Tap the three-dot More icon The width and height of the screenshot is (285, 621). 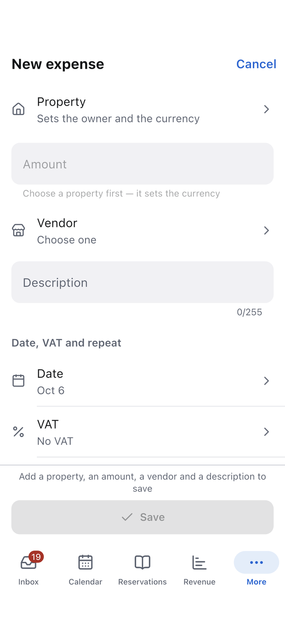pos(256,562)
